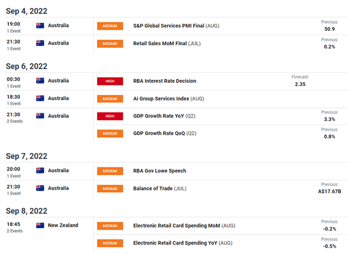Click the HIGH badge for GDP Growth Rate YoY
Image resolution: width=348 pixels, height=254 pixels.
pyautogui.click(x=110, y=116)
